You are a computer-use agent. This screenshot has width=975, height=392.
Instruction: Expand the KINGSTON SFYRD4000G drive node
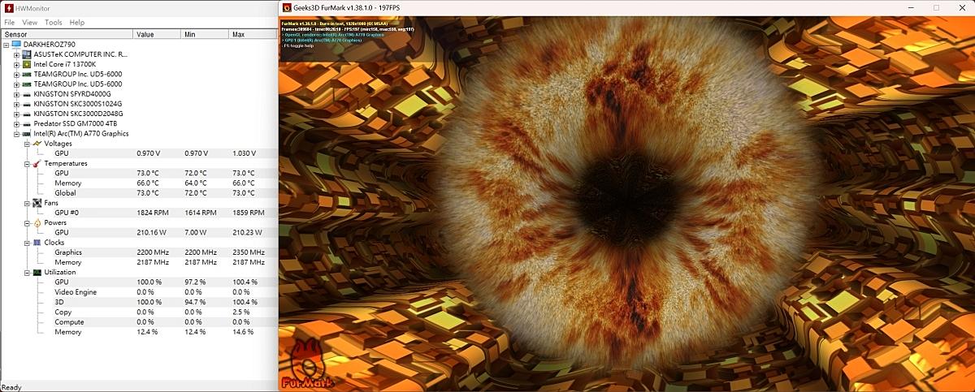[16, 94]
